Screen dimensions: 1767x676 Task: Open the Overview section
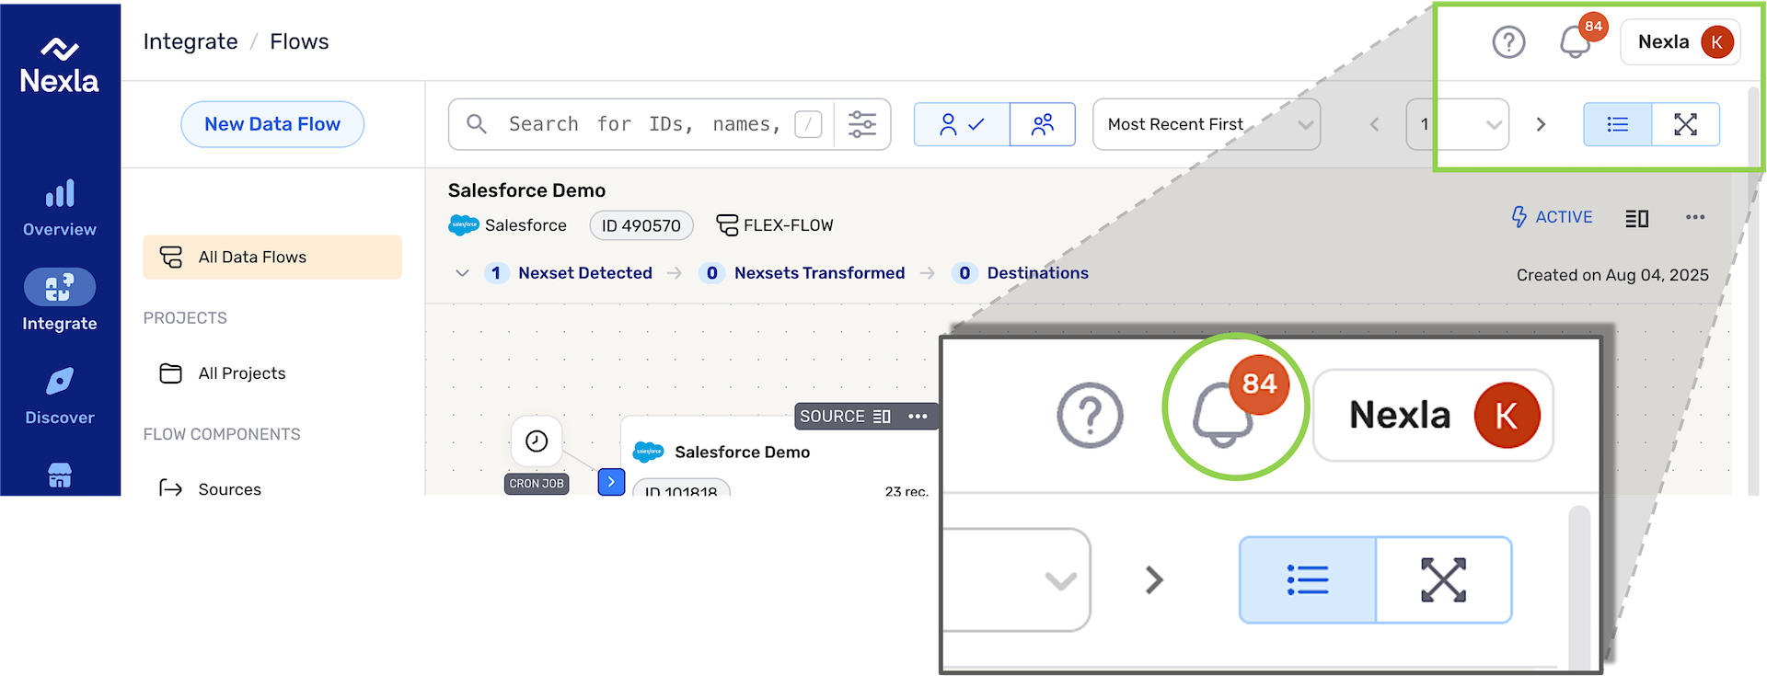pos(60,209)
